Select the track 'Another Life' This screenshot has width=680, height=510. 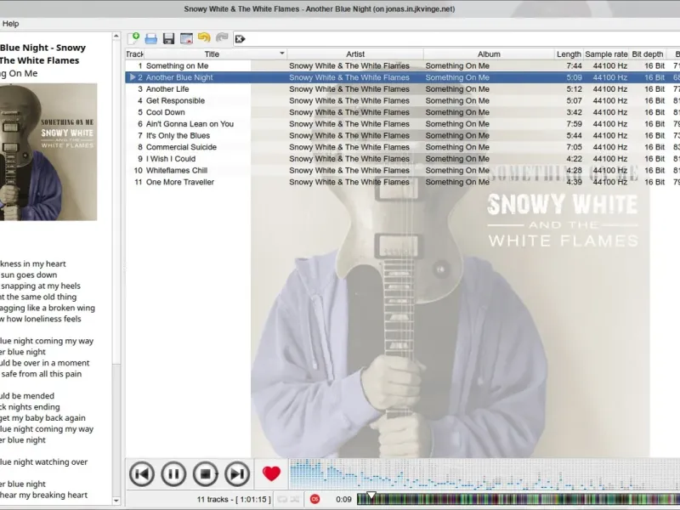tap(167, 89)
